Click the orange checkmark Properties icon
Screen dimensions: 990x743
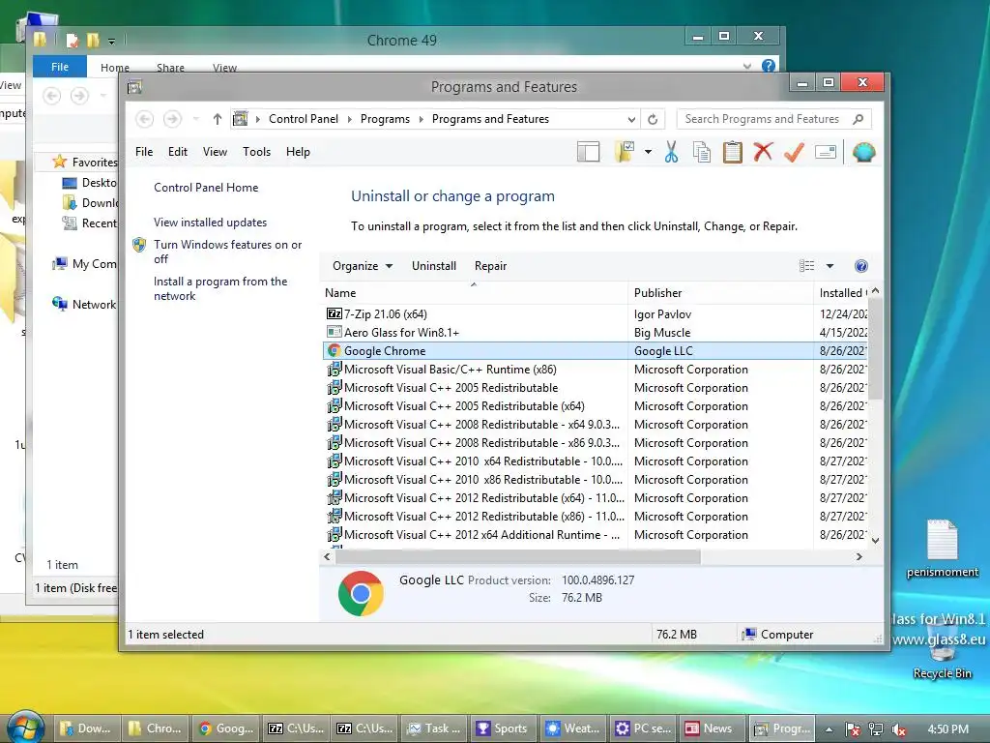(x=795, y=152)
